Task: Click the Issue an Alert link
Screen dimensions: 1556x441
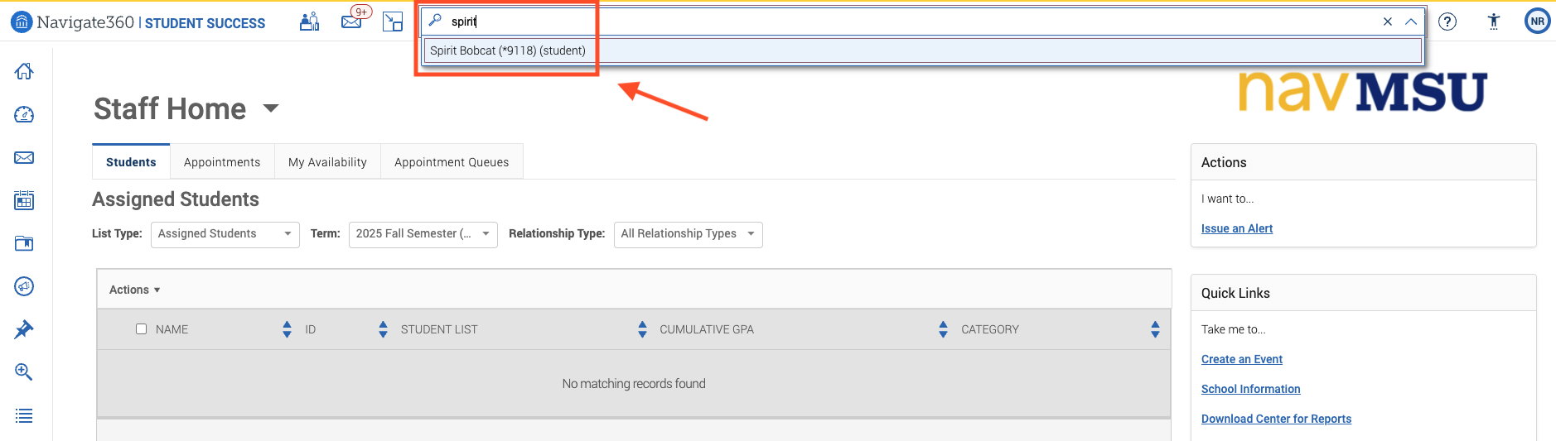Action: (x=1237, y=228)
